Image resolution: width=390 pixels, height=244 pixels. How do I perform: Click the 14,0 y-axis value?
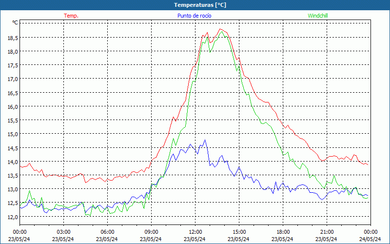(13, 162)
